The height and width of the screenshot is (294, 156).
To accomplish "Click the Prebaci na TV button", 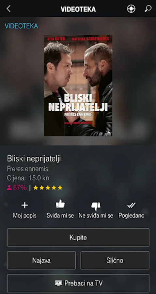I will [78, 283].
